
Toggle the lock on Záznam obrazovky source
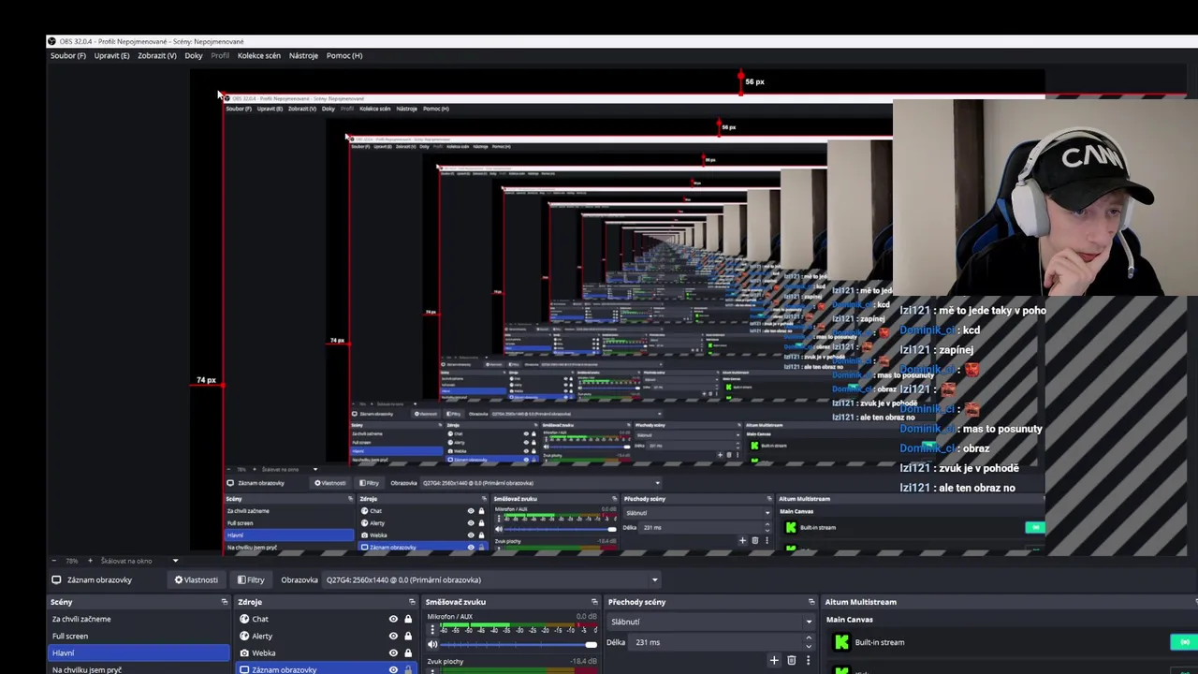tap(408, 669)
